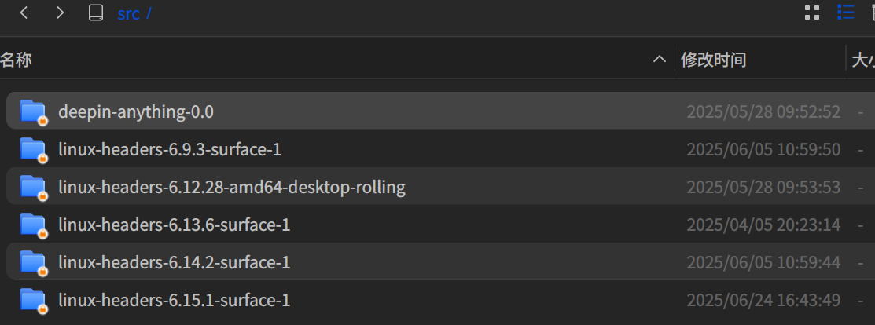Select linux-headers-6.12.28-amd64-desktop-rolling folder name
The width and height of the screenshot is (875, 325).
pyautogui.click(x=232, y=187)
